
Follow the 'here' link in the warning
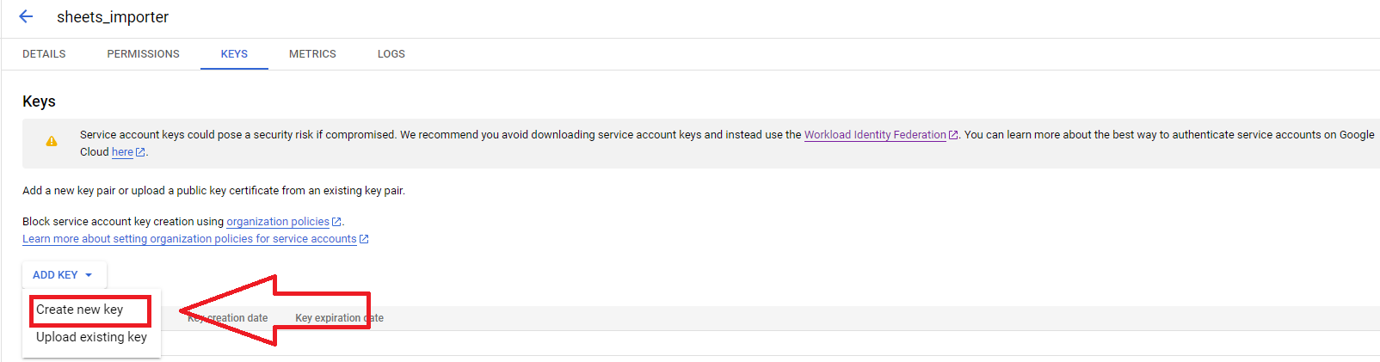pos(122,152)
